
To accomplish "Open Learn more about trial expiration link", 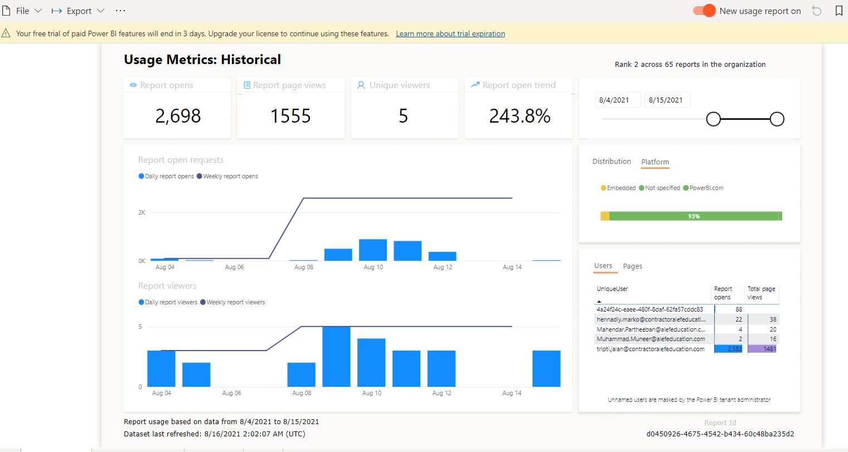I will [x=450, y=33].
